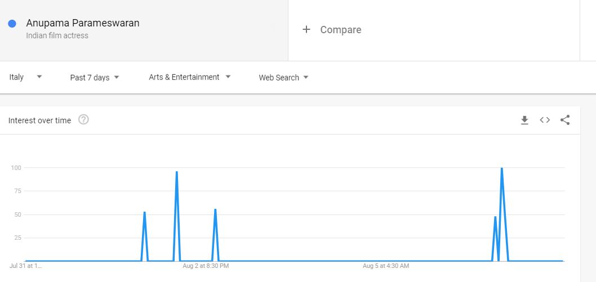
Task: Click the first chart spike near 50
Action: [x=145, y=213]
